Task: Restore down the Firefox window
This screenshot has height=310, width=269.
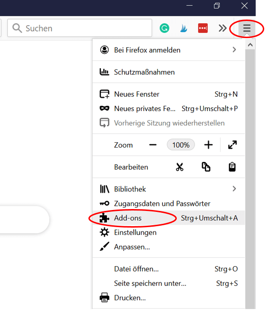Action: pos(217,6)
